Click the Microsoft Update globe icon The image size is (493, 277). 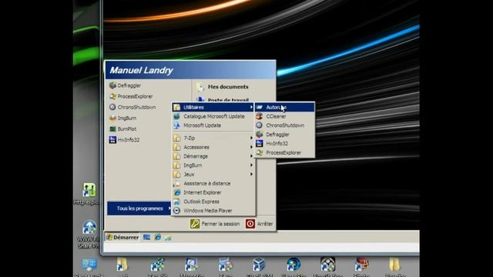pyautogui.click(x=177, y=125)
